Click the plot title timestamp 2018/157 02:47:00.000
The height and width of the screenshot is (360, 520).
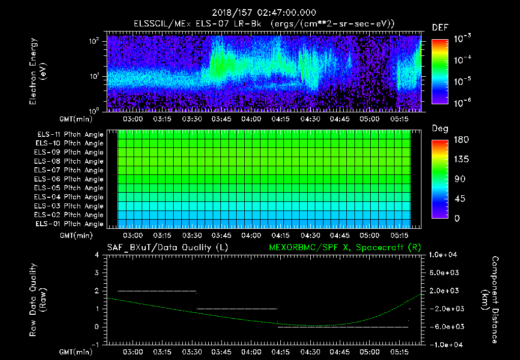pos(264,13)
